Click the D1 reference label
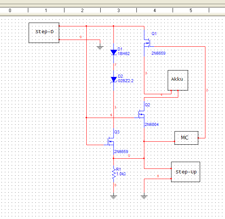This screenshot has height=219, width=225. point(120,49)
